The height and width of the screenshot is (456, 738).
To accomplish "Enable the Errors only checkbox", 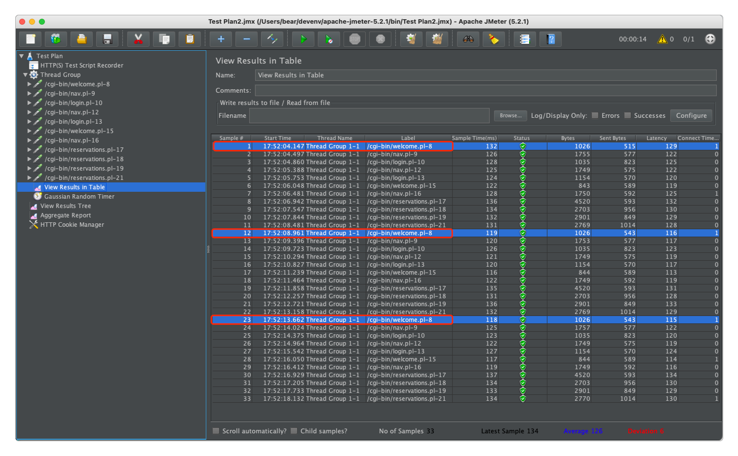I will [595, 115].
